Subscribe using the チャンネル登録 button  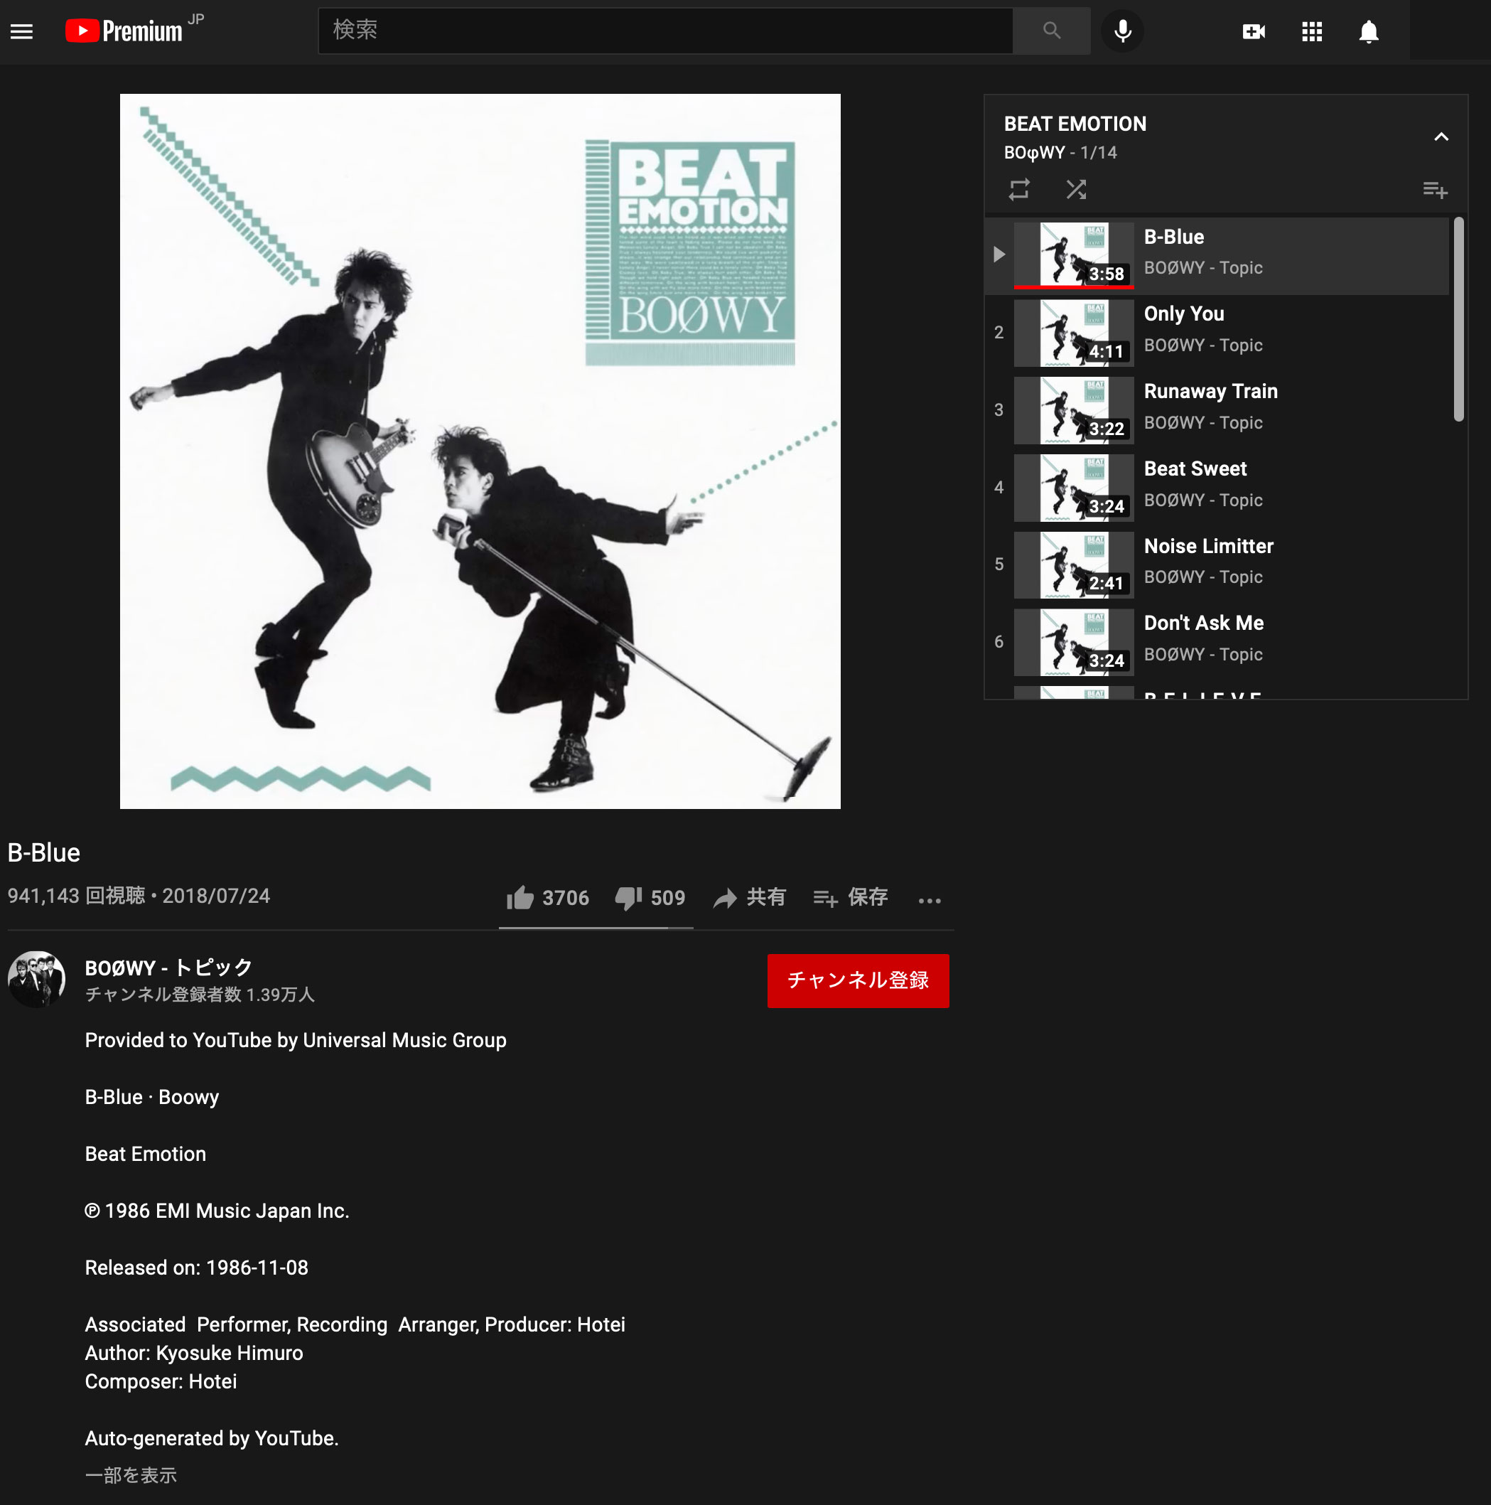click(858, 981)
